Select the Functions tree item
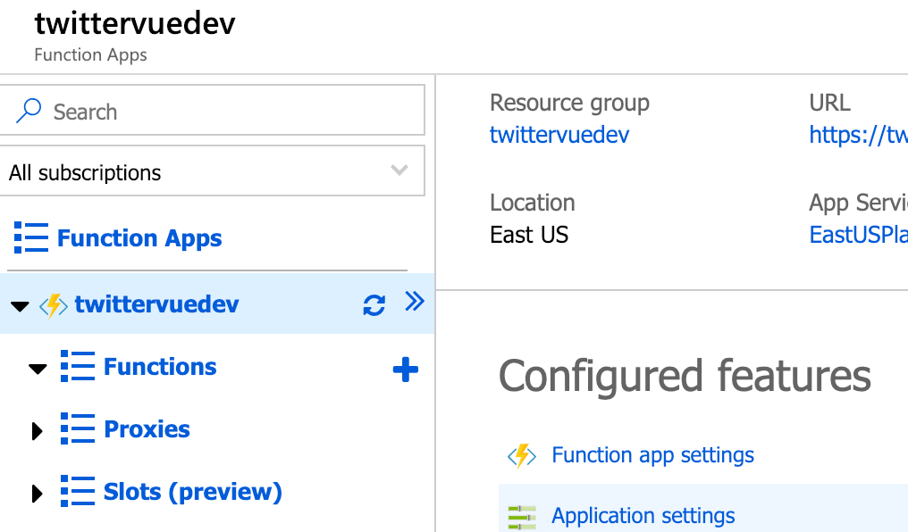The width and height of the screenshot is (908, 532). click(160, 367)
